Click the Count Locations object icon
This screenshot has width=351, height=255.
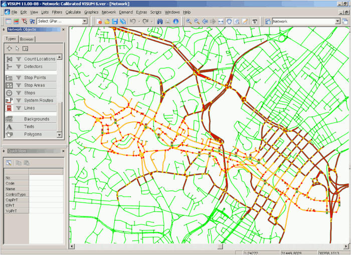[x=9, y=59]
